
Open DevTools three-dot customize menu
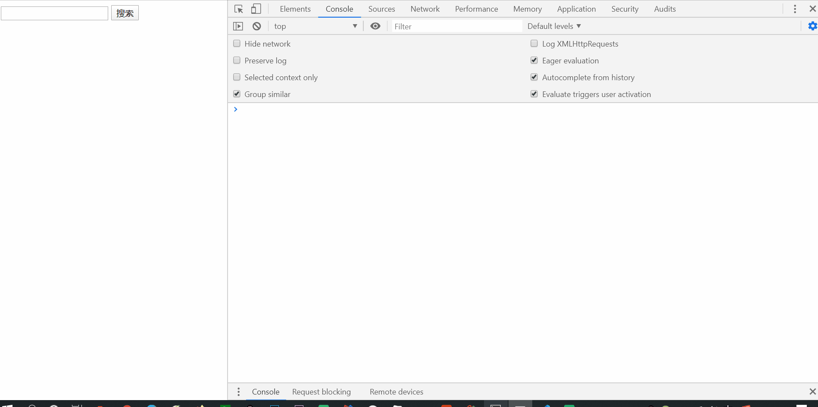point(795,9)
